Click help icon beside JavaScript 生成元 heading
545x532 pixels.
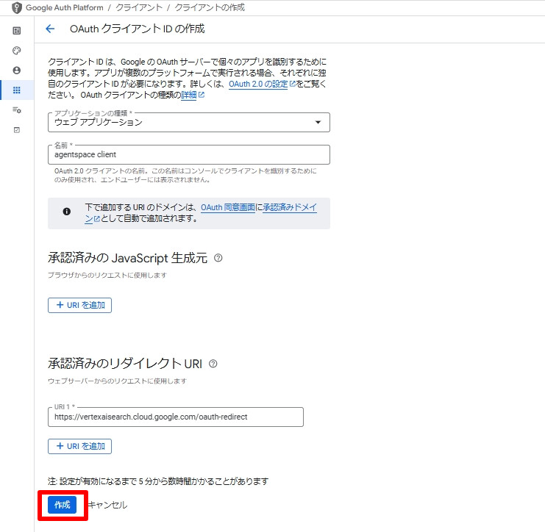pos(218,258)
